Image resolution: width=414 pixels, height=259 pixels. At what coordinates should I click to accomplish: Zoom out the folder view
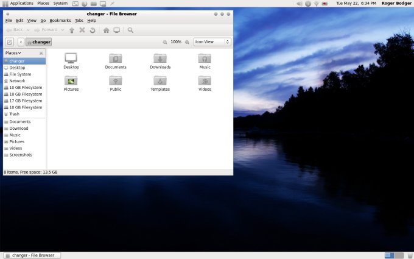pos(166,42)
